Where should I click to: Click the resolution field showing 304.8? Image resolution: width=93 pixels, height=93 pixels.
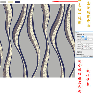(x=84, y=49)
